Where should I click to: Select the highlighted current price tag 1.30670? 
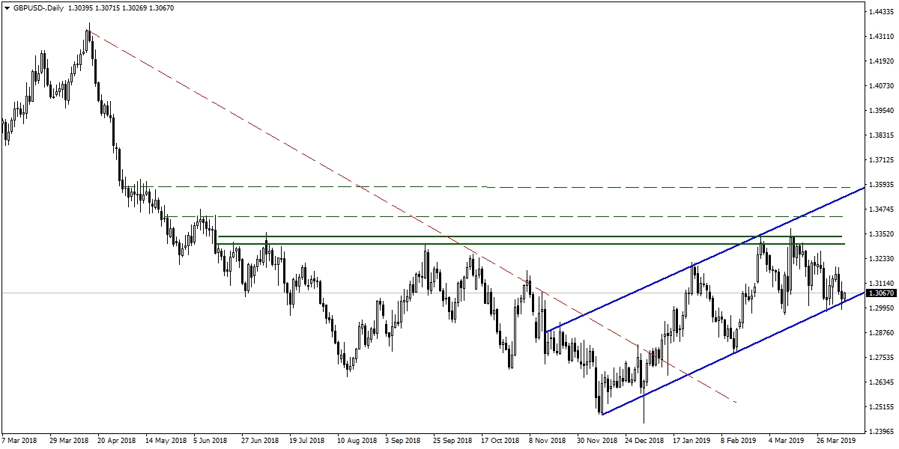[x=882, y=293]
